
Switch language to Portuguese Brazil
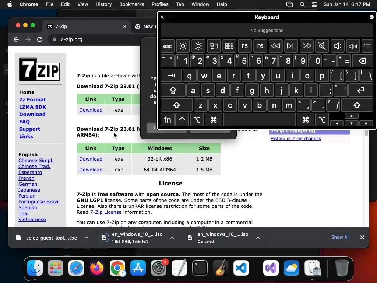39,202
